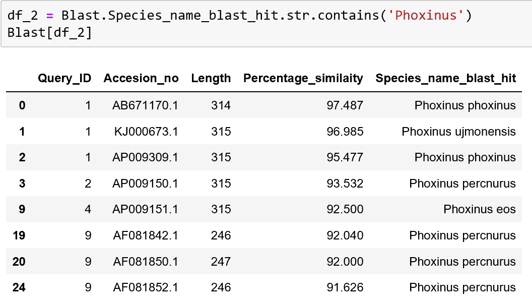Click the Phoxinus ujmonensis species cell
This screenshot has height=303, width=532.
(x=458, y=132)
